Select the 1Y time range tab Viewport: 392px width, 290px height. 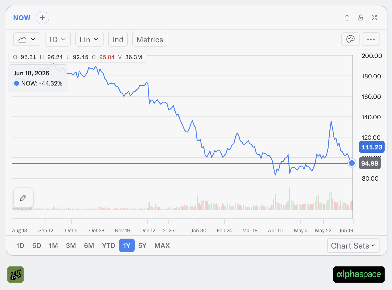(x=127, y=246)
